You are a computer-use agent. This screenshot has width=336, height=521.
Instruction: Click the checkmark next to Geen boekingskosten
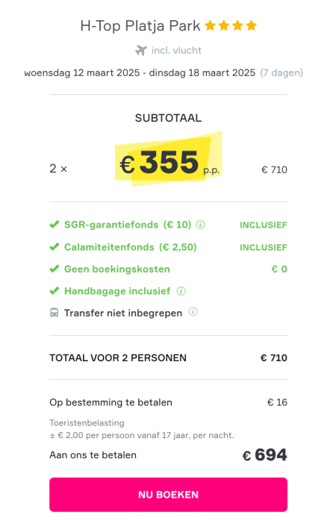coord(55,269)
